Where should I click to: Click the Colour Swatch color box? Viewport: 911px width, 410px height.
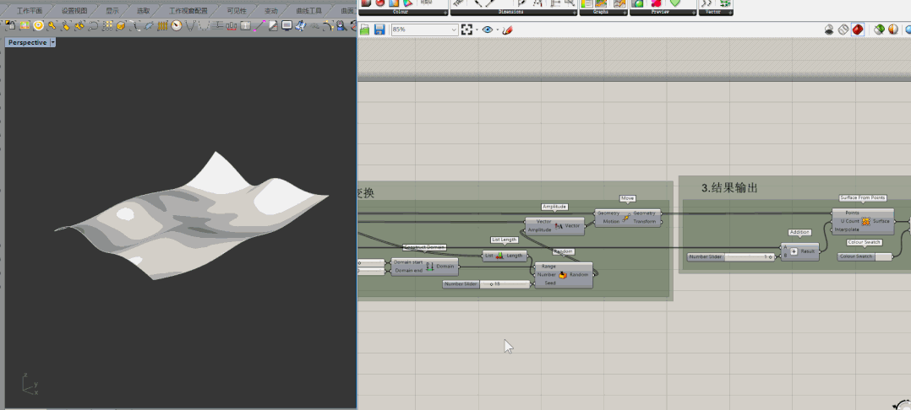(x=882, y=256)
